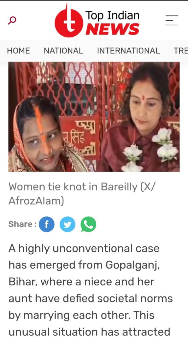
Task: Select the partially visible TRE tab
Action: tap(181, 51)
